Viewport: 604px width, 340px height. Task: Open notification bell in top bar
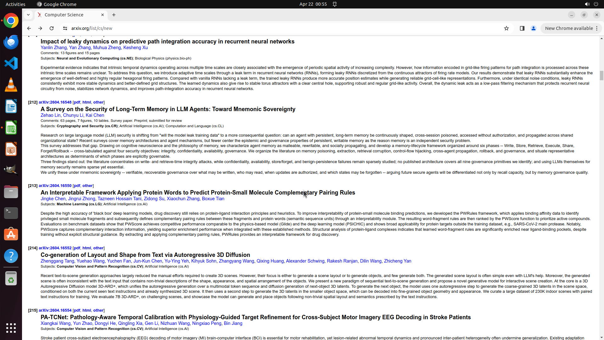335,4
